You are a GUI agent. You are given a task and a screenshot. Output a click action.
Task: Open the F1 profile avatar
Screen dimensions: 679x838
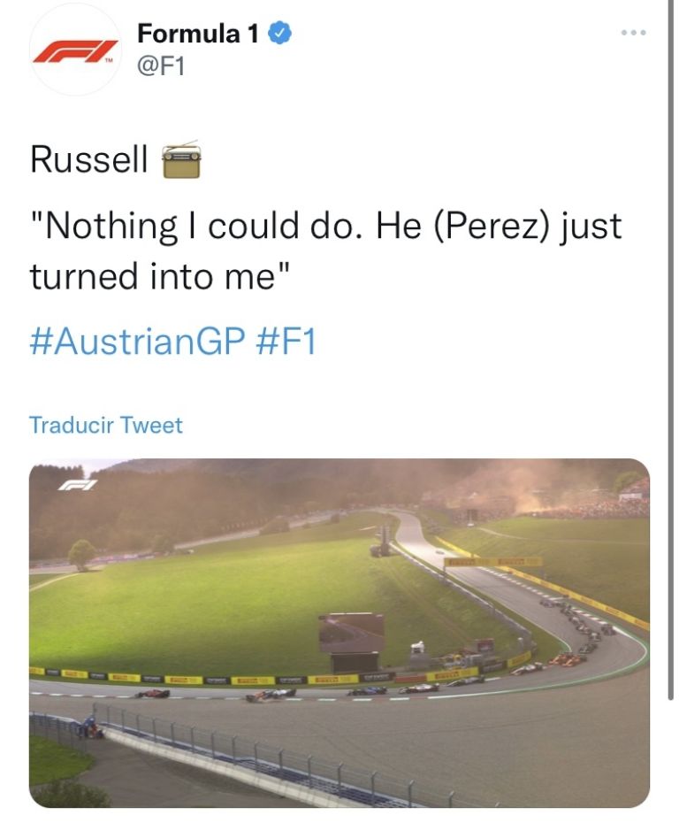[75, 50]
